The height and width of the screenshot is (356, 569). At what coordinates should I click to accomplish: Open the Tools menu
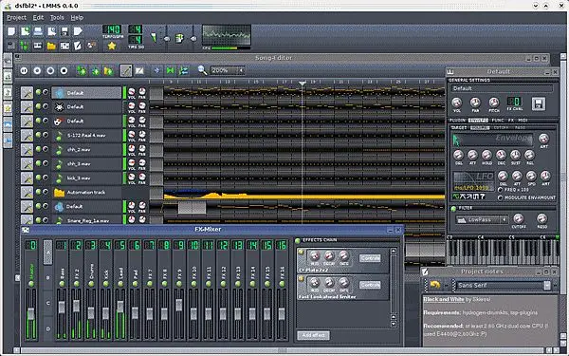pyautogui.click(x=57, y=17)
